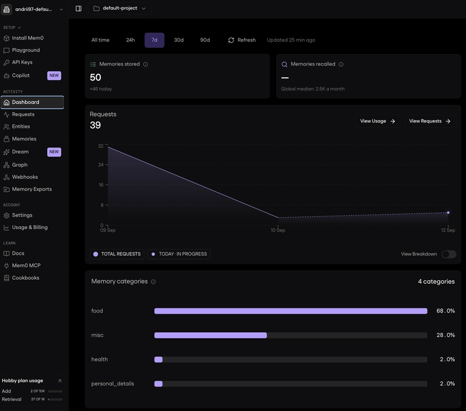
Task: Click the info icon beside Memory categories
Action: [153, 282]
